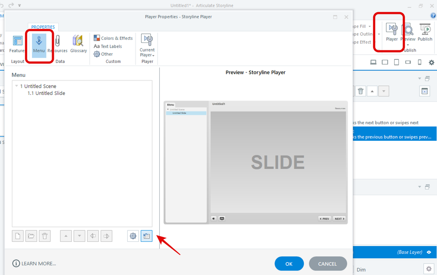Viewport: 437px width, 275px height.
Task: Delete trigger with trash icon in Triggers panel
Action: coord(360,91)
